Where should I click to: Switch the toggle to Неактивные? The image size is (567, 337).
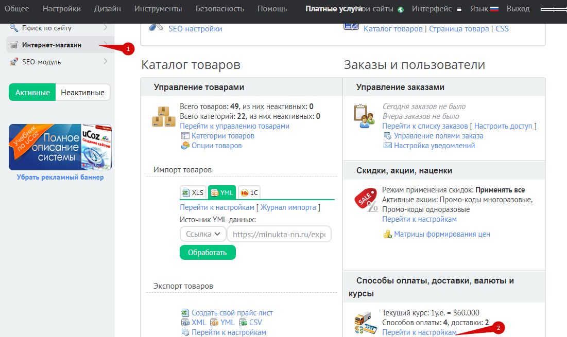82,93
